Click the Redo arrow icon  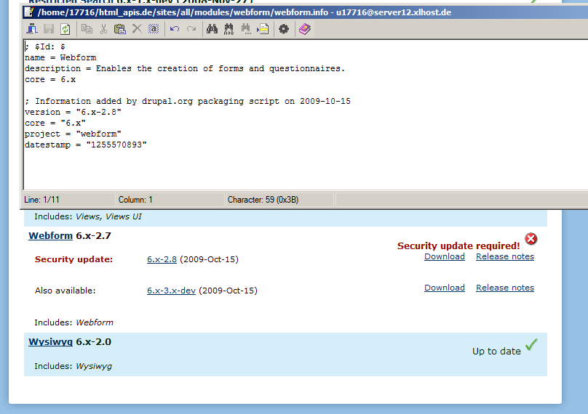(191, 29)
